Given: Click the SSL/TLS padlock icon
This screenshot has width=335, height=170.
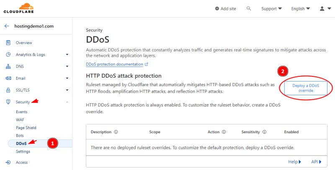Looking at the screenshot, I should coord(8,90).
